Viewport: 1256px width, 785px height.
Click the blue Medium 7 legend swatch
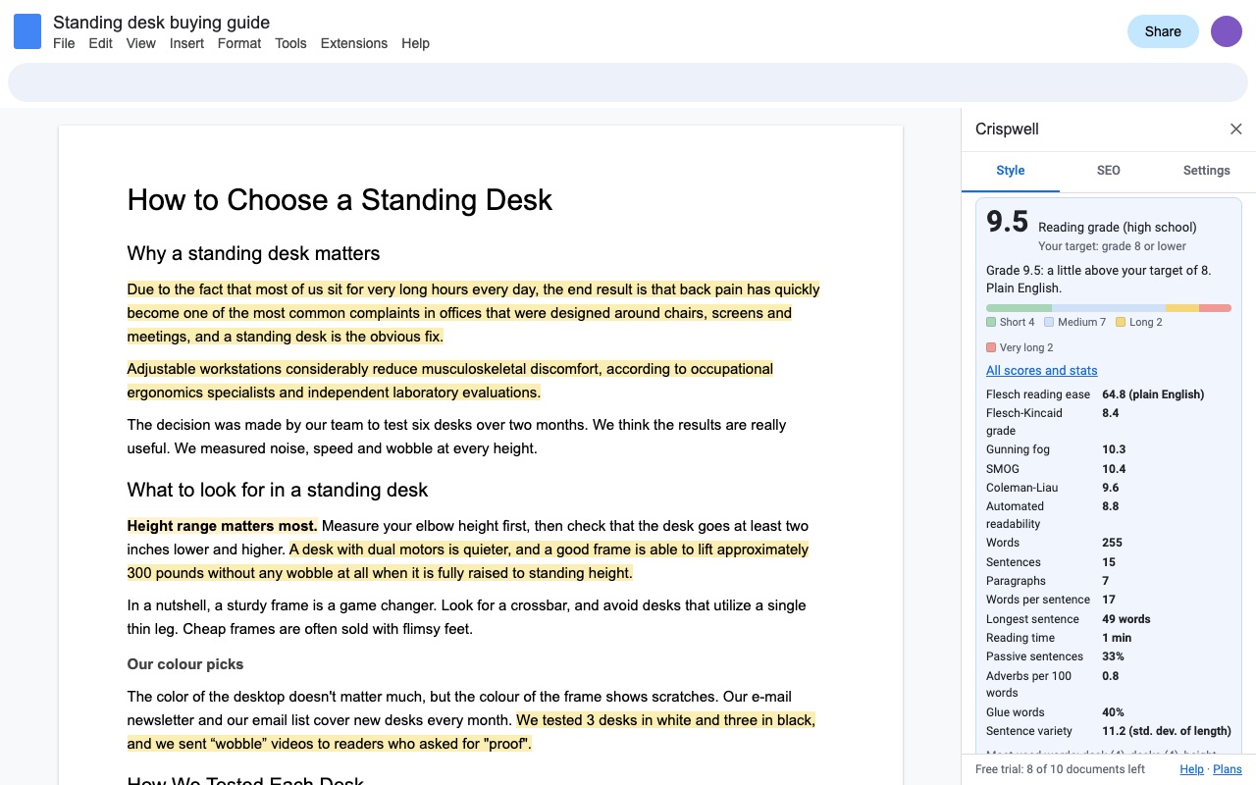1049,322
